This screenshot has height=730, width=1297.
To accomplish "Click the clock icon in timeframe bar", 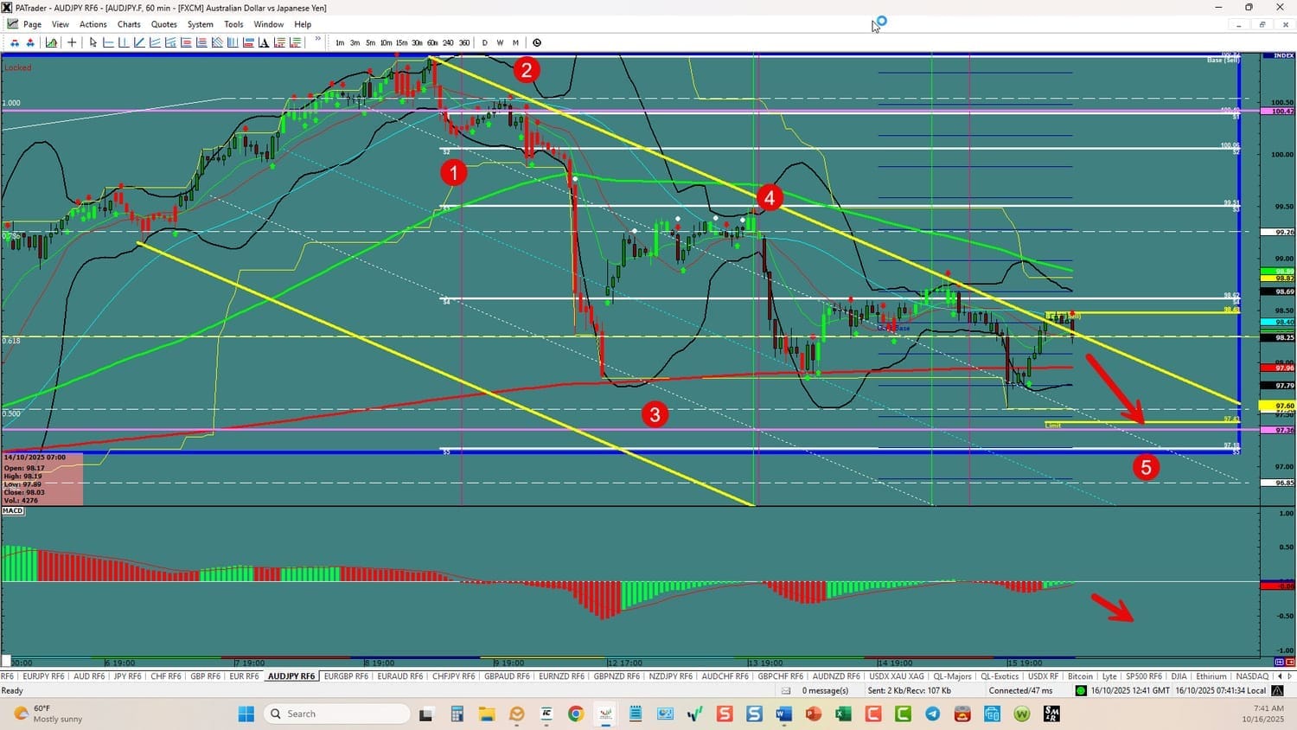I will (x=537, y=42).
